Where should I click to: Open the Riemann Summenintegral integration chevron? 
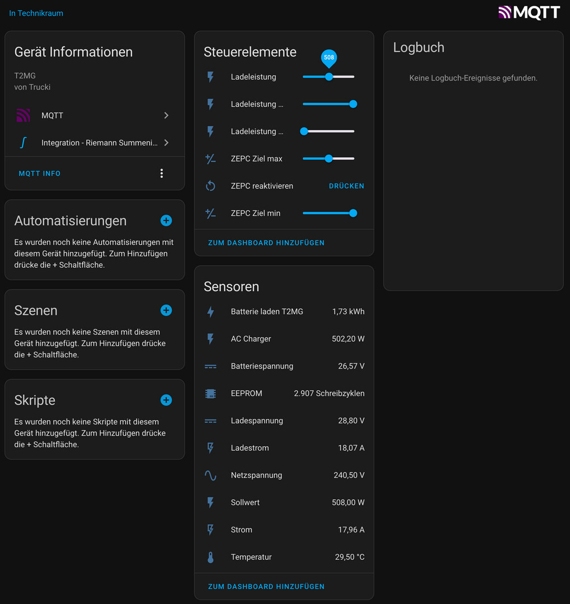[166, 143]
